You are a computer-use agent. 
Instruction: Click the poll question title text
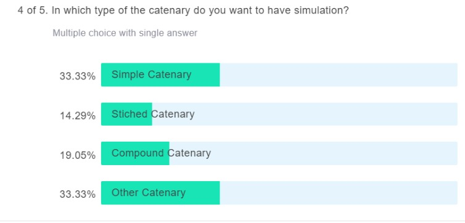(183, 11)
